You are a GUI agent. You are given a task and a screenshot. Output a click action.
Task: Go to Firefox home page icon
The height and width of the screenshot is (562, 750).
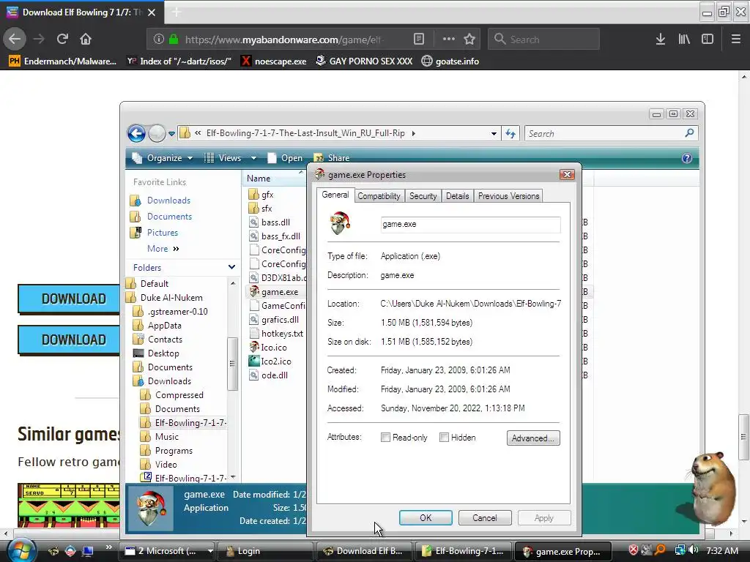(x=86, y=39)
